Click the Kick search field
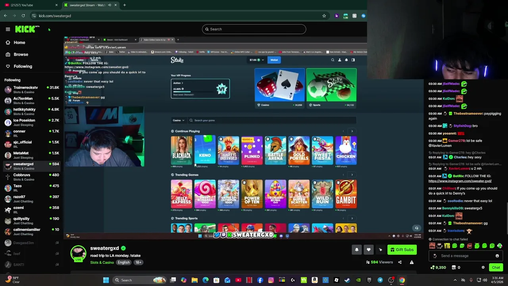The height and width of the screenshot is (286, 508). 254,29
